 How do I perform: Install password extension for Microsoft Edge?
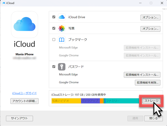coord(142,75)
